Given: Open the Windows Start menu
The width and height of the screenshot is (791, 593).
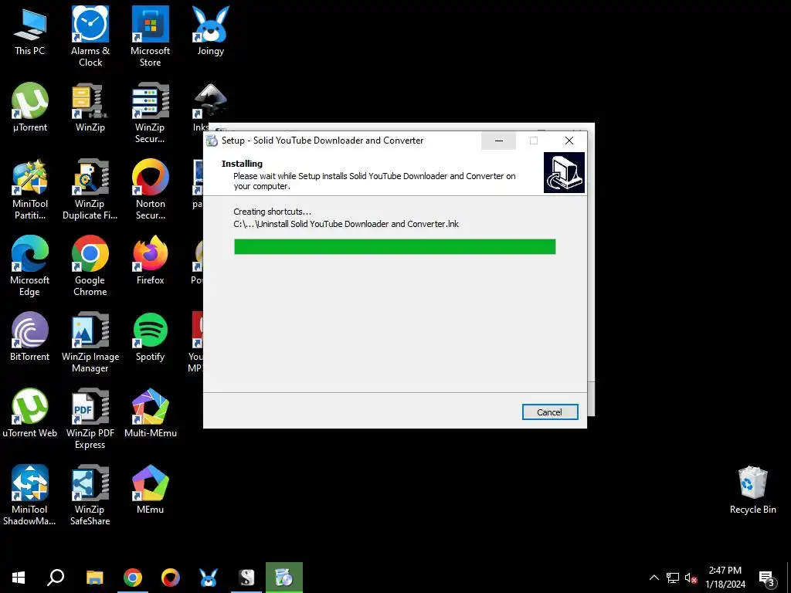Looking at the screenshot, I should point(19,578).
